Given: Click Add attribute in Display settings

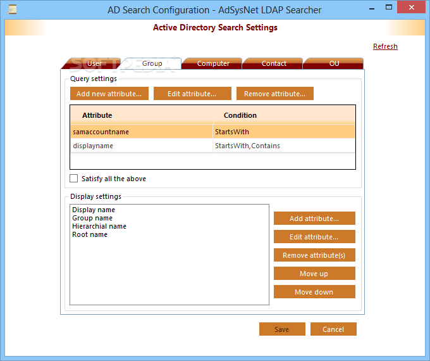Looking at the screenshot, I should tap(314, 218).
